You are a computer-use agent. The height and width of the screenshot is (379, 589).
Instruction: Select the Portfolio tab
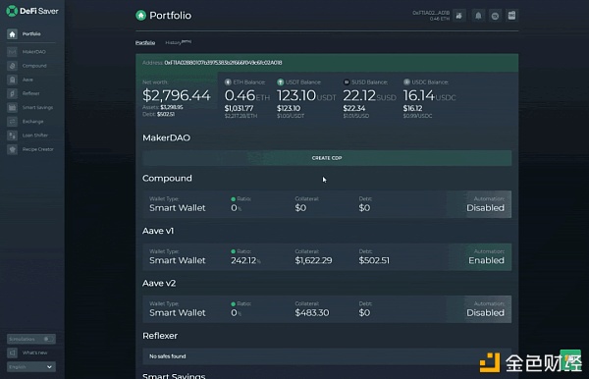tap(145, 42)
